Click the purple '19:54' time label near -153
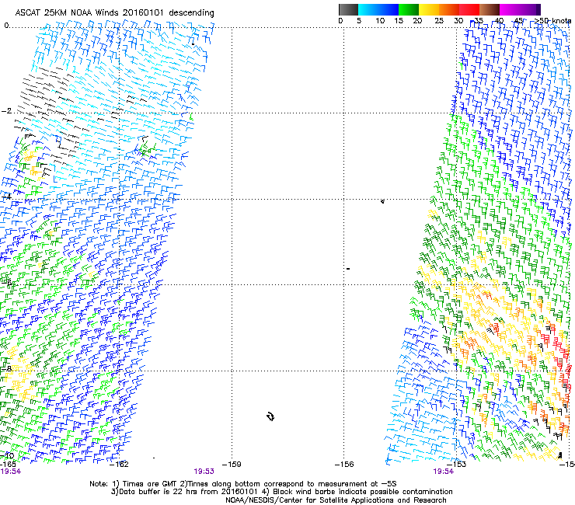 pos(444,472)
